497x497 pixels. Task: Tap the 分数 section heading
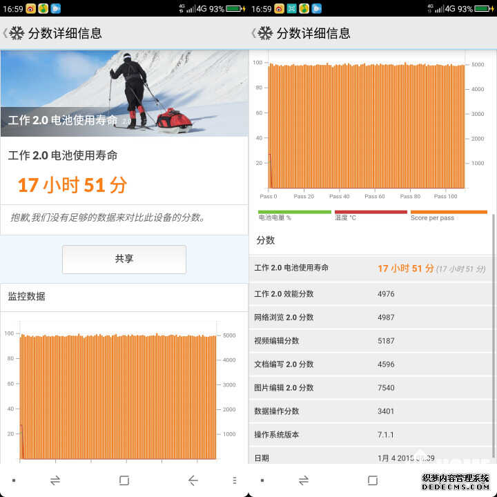[x=266, y=240]
